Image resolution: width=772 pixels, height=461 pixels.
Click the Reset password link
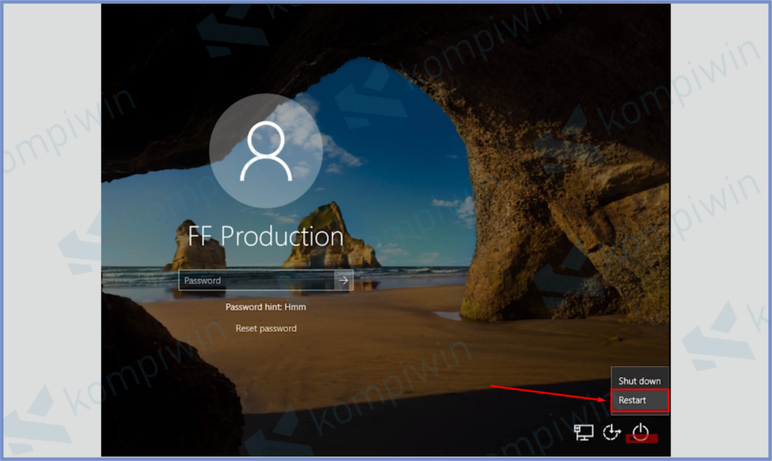(x=266, y=328)
